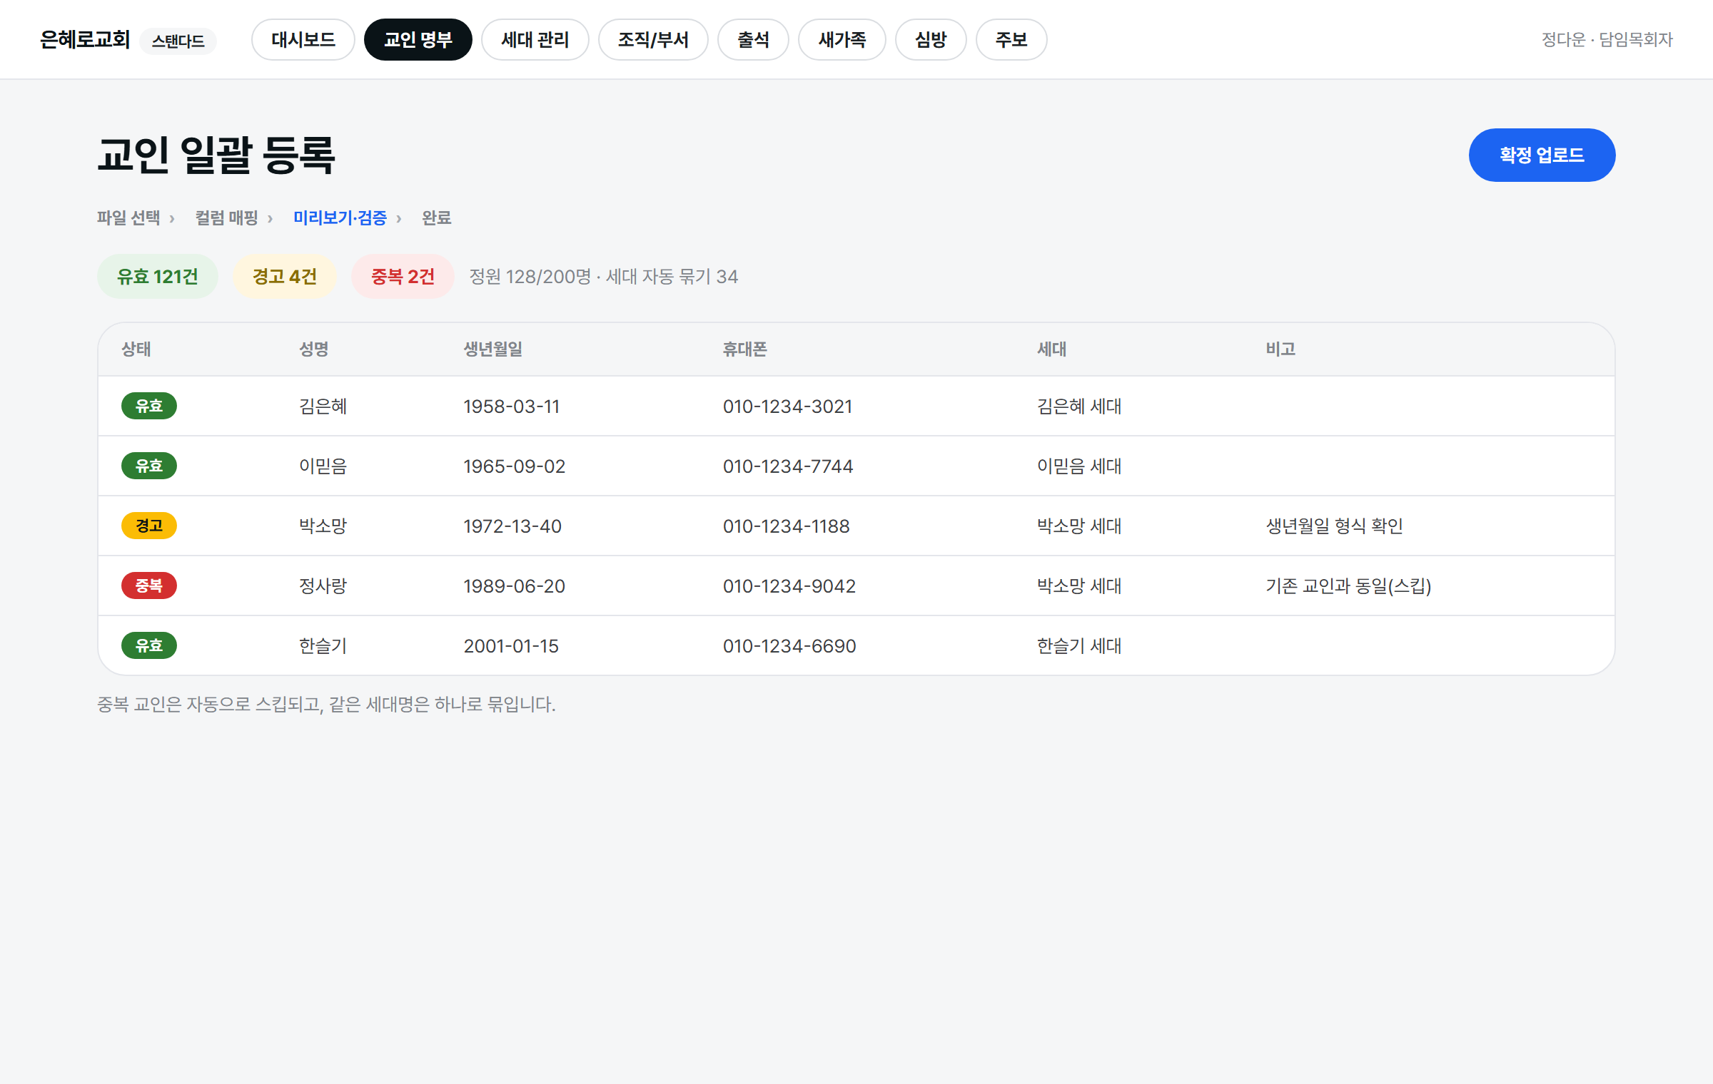Click phone number 010-1234-1188
Viewport: 1713px width, 1084px height.
(787, 526)
